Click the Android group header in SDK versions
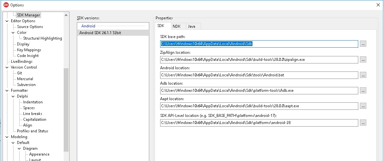The width and height of the screenshot is (384, 161). click(88, 26)
